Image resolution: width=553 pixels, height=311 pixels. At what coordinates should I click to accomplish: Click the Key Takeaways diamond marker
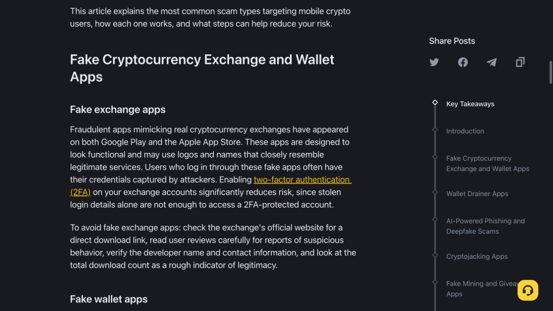point(435,102)
